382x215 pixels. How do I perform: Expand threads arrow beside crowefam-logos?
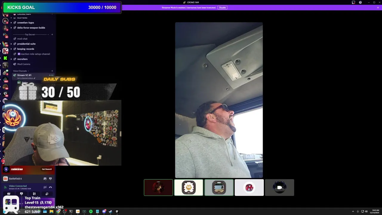tap(11, 23)
